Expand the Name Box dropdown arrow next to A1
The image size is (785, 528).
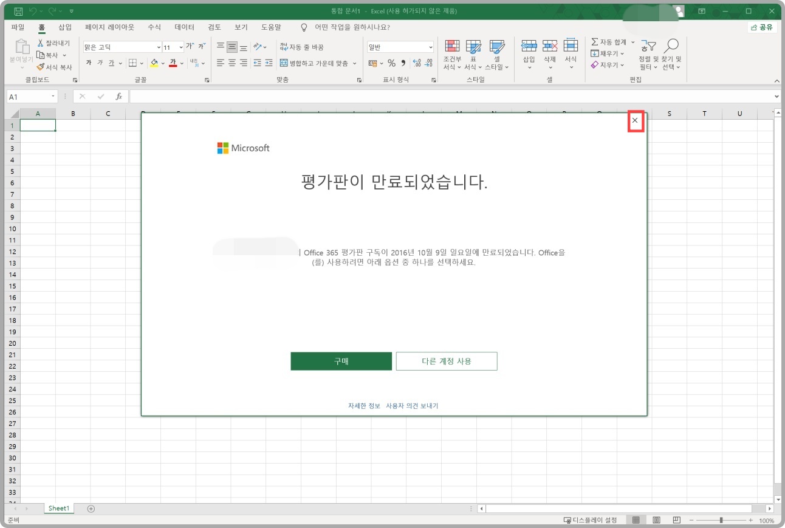[53, 97]
